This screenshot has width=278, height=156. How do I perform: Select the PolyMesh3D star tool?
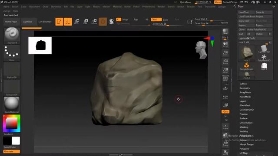[264, 58]
